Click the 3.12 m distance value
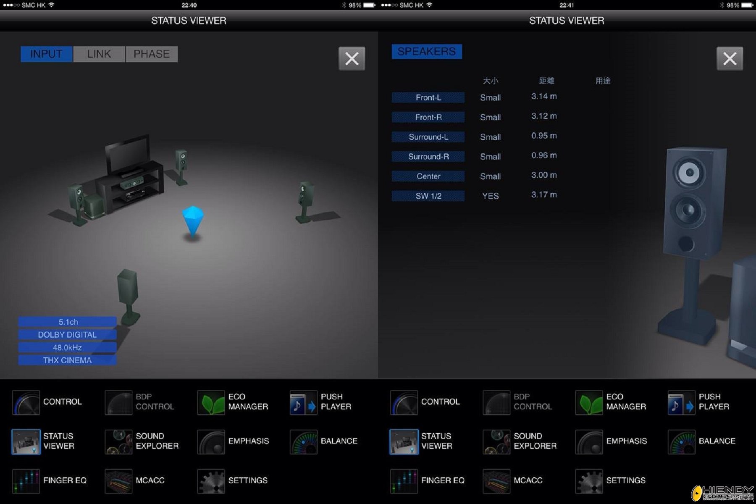The image size is (756, 504). click(544, 116)
